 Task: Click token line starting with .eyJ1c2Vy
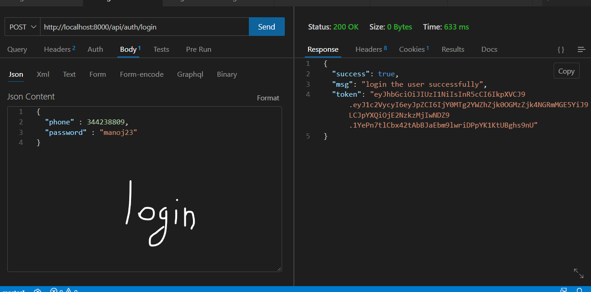[469, 105]
